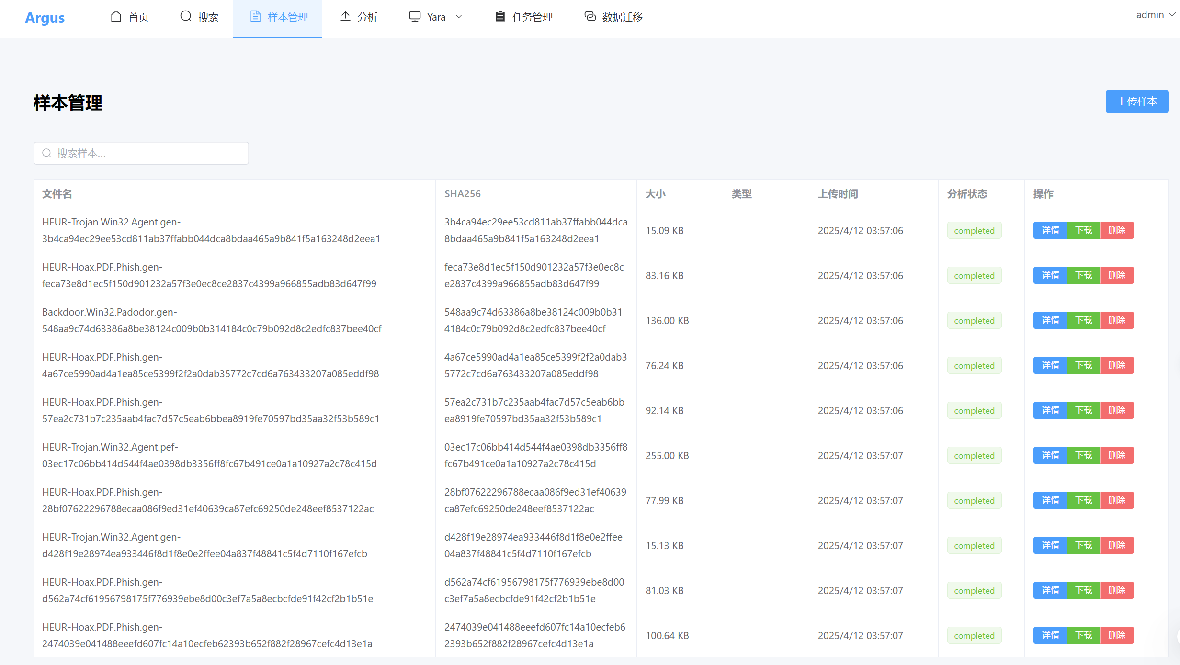View 详情 for the Backdoor.Win32.Padodor sample

tap(1050, 320)
